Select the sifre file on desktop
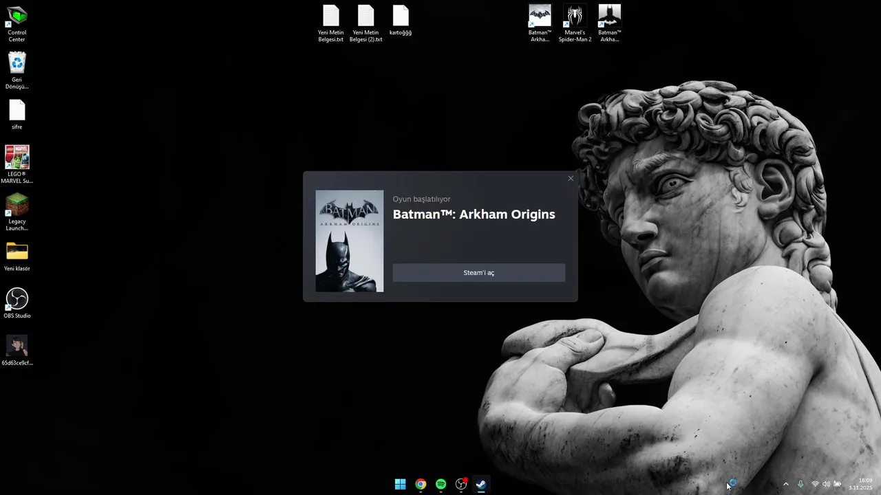The width and height of the screenshot is (881, 495). point(17,115)
